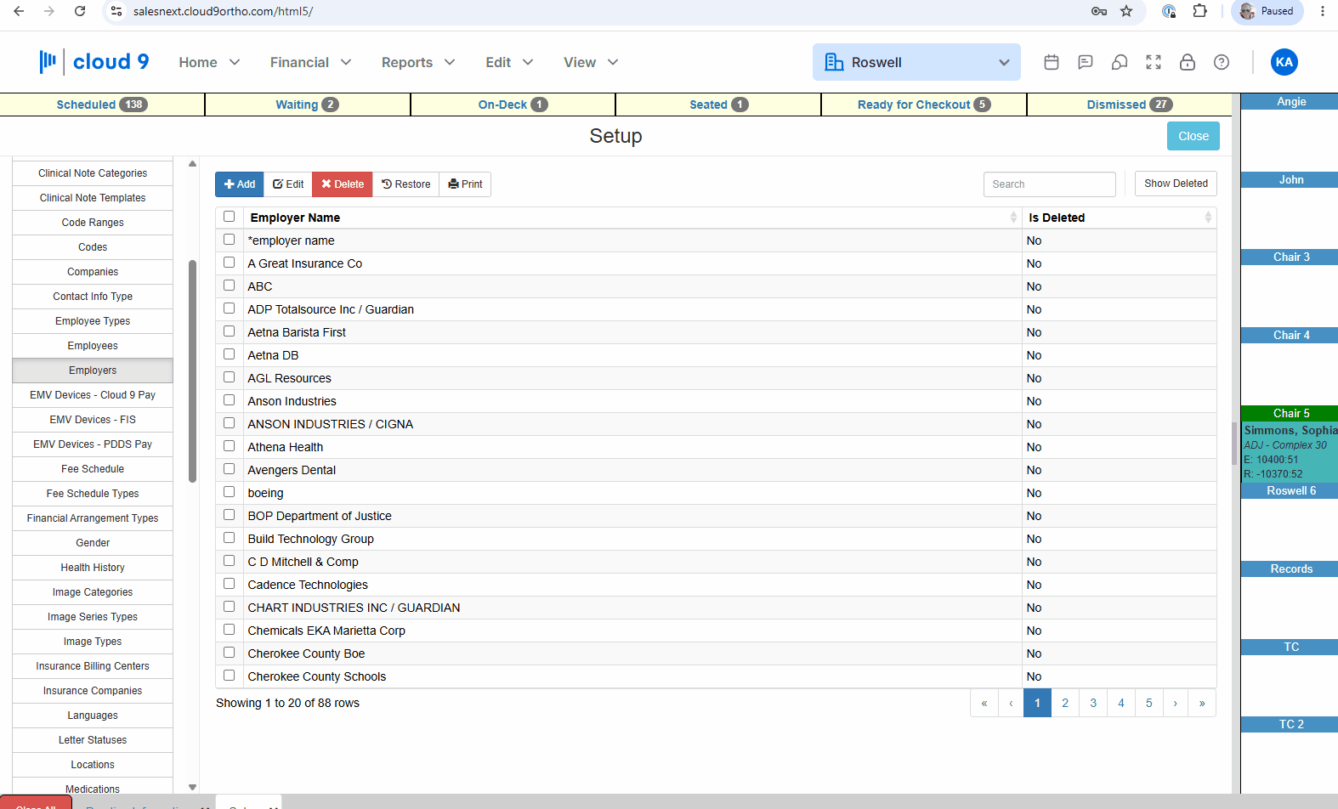Toggle the select-all checkbox in header

[229, 217]
